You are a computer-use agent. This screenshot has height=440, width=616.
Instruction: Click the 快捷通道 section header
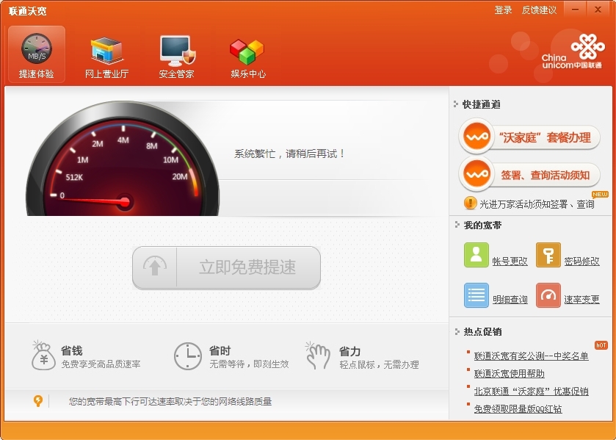pos(481,104)
